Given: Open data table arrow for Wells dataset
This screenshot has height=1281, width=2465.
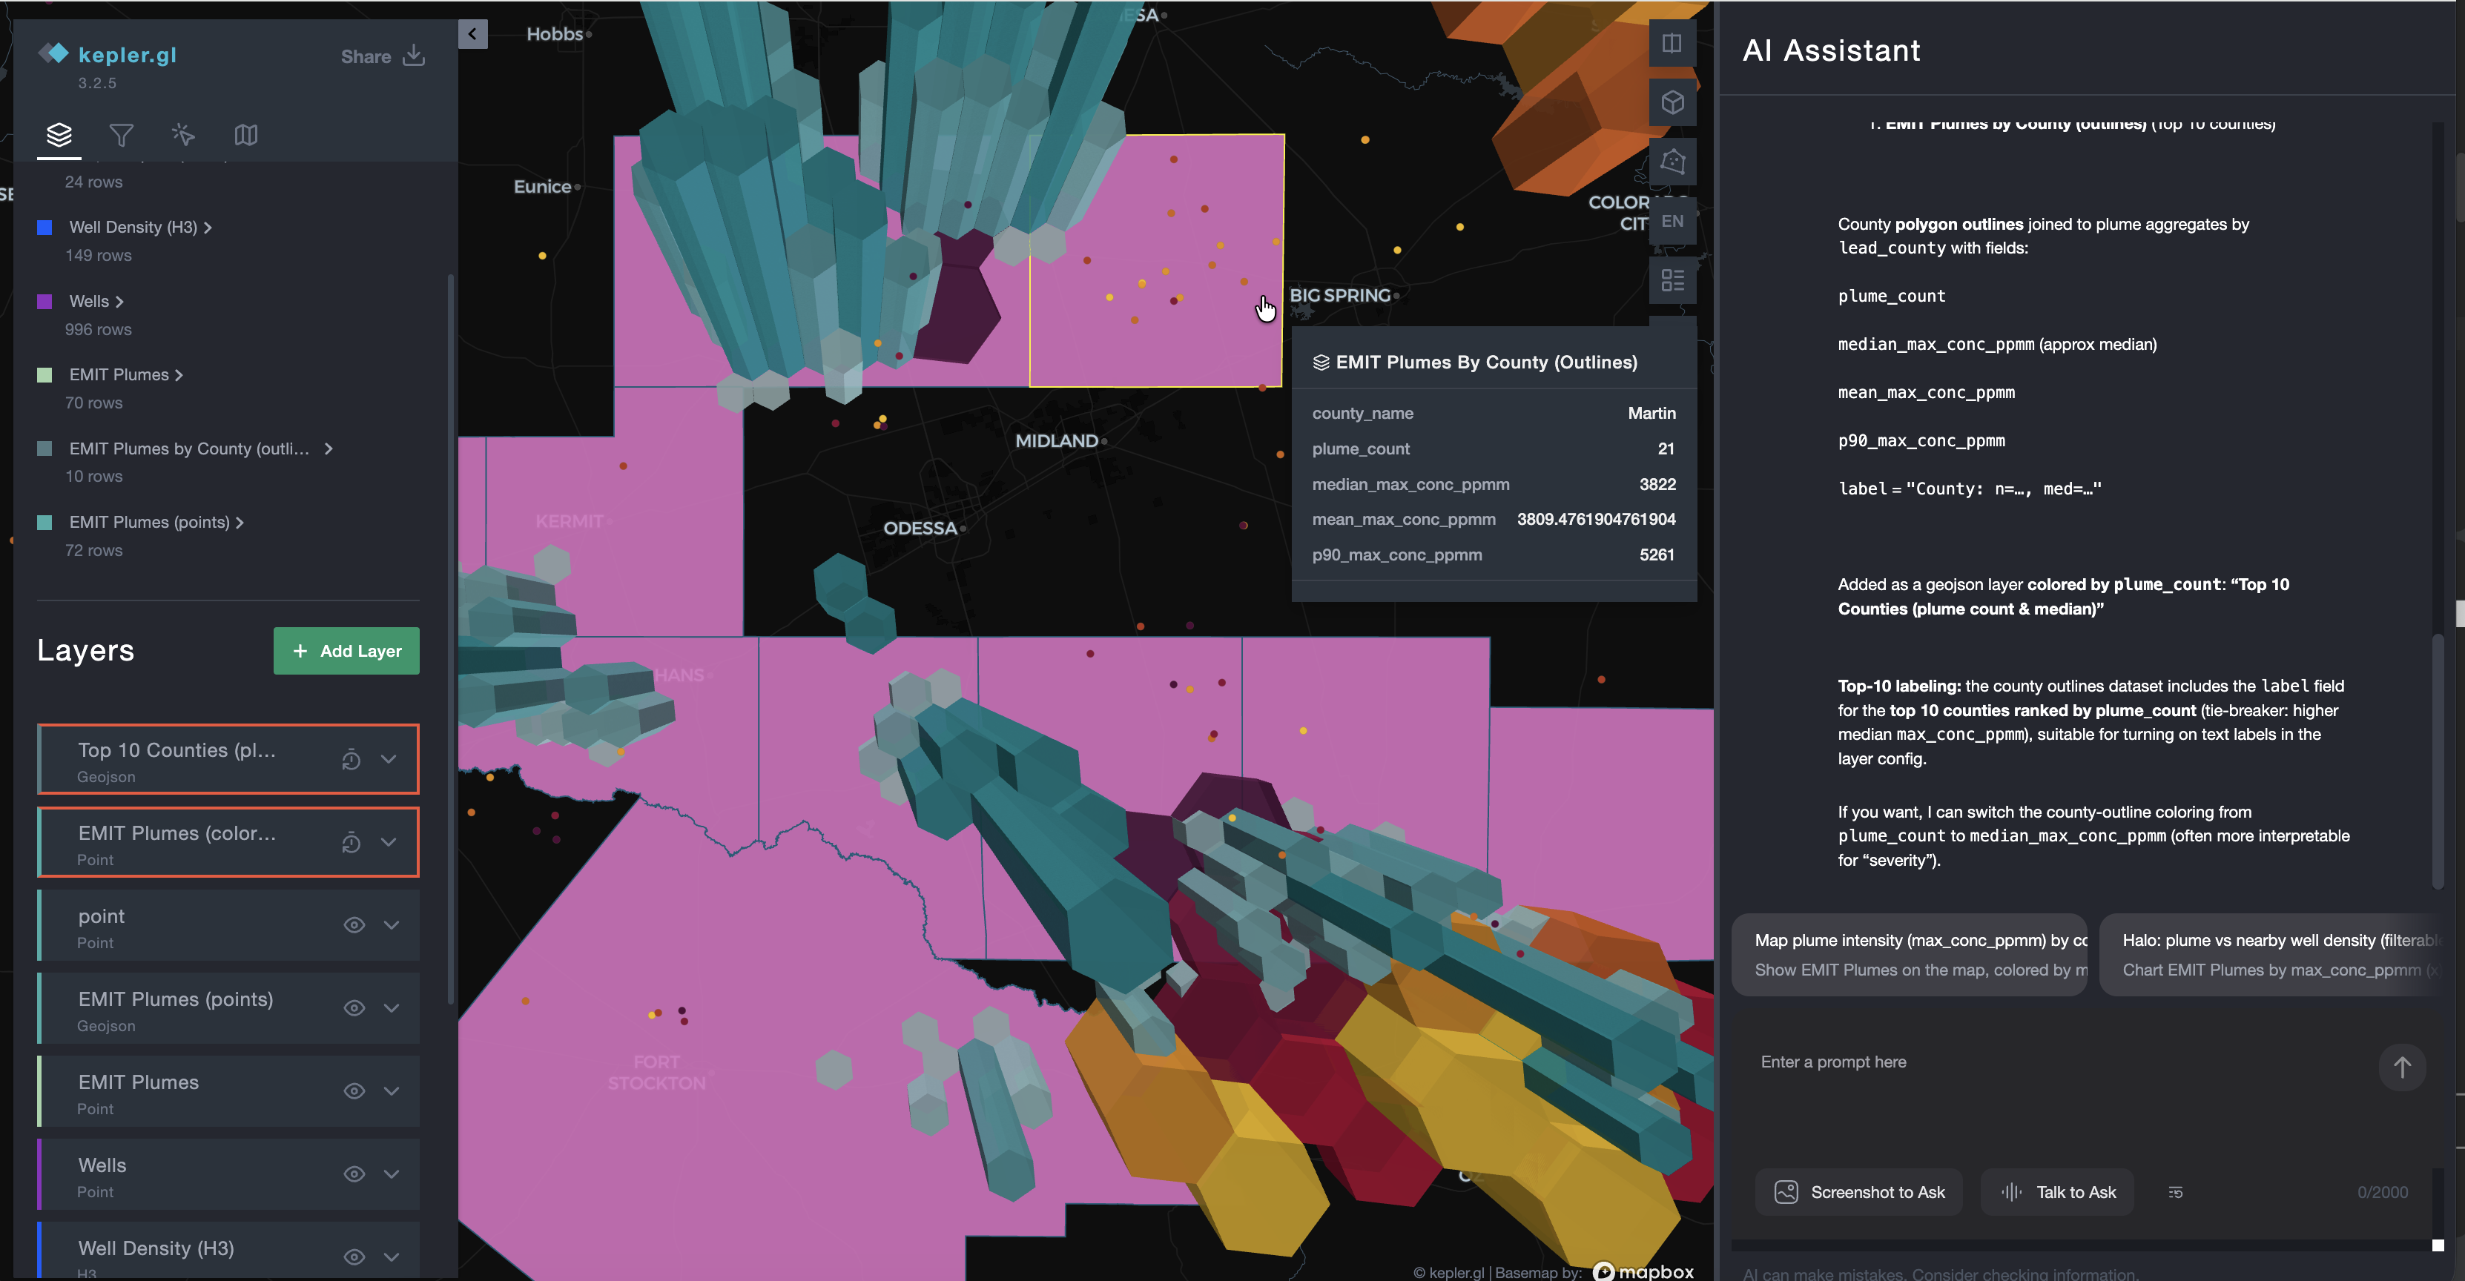Looking at the screenshot, I should tap(119, 302).
